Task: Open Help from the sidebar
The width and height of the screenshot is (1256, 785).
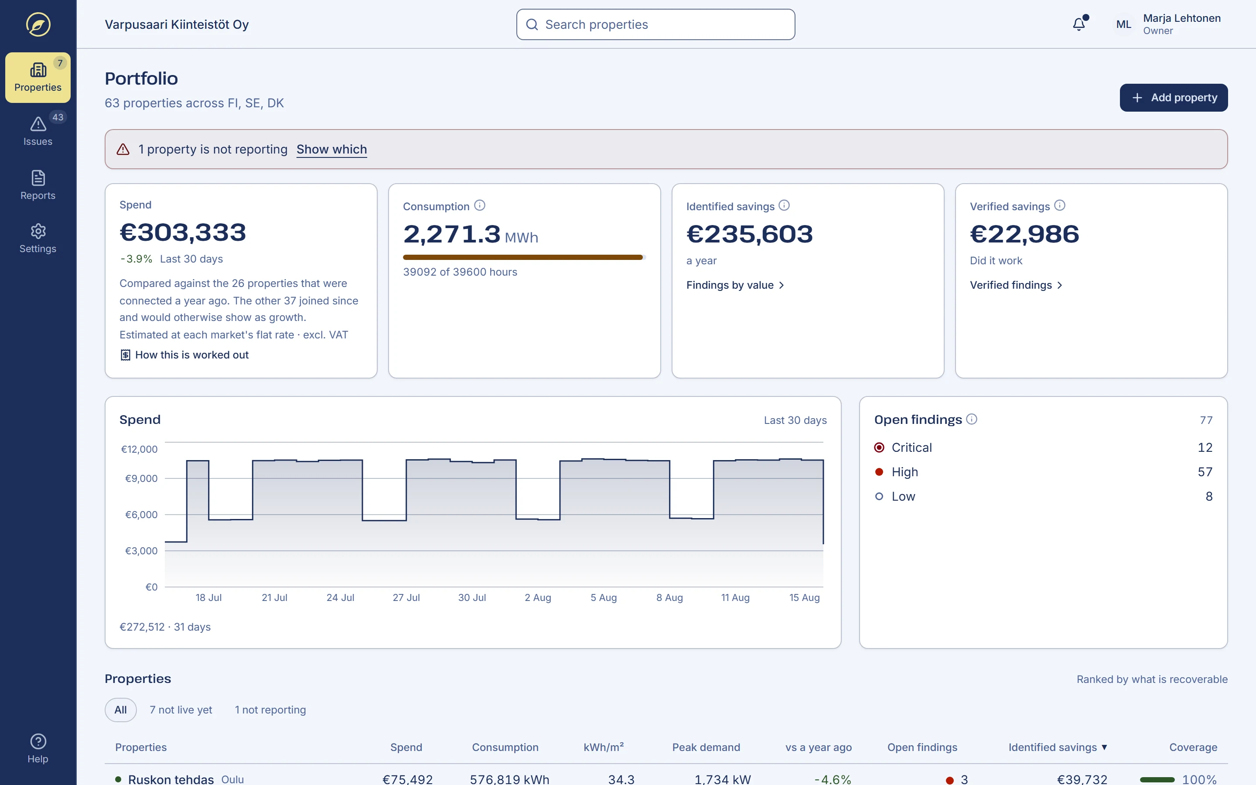Action: coord(38,749)
